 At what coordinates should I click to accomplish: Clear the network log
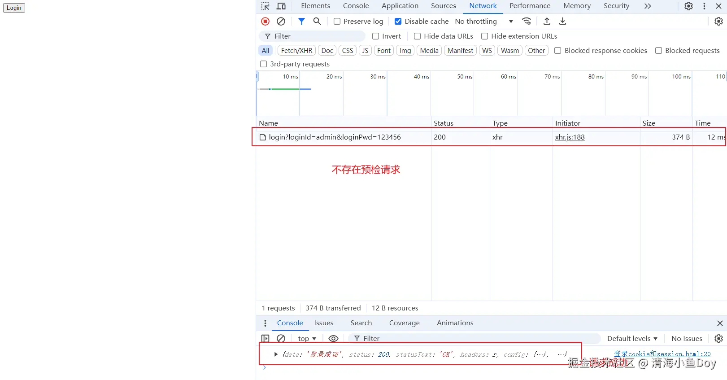point(281,21)
